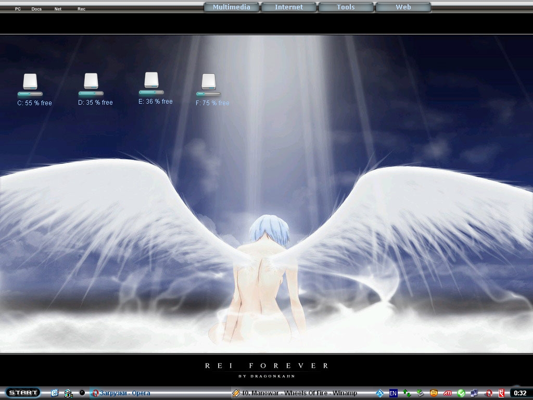533x400 pixels.
Task: Click the black sphere quick launch icon
Action: [x=82, y=393]
